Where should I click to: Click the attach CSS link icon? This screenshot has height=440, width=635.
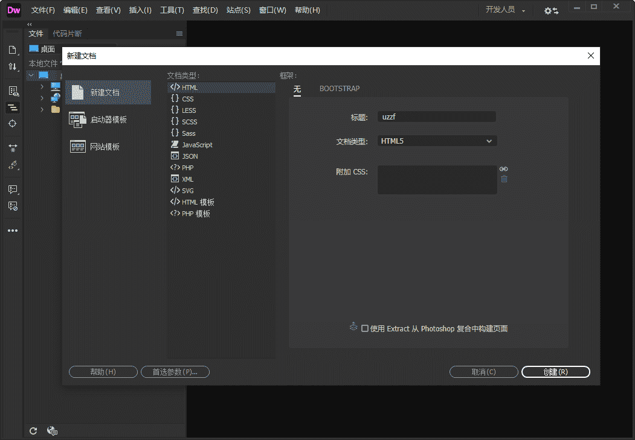tap(504, 169)
